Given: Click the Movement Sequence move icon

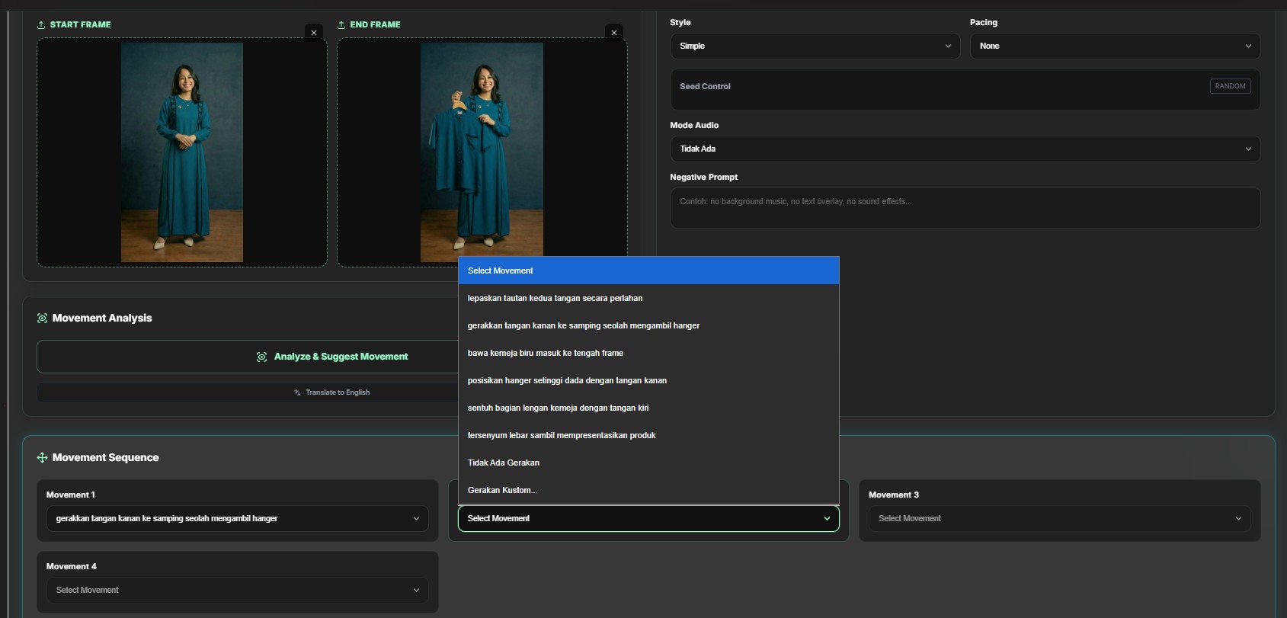Looking at the screenshot, I should click(x=42, y=458).
